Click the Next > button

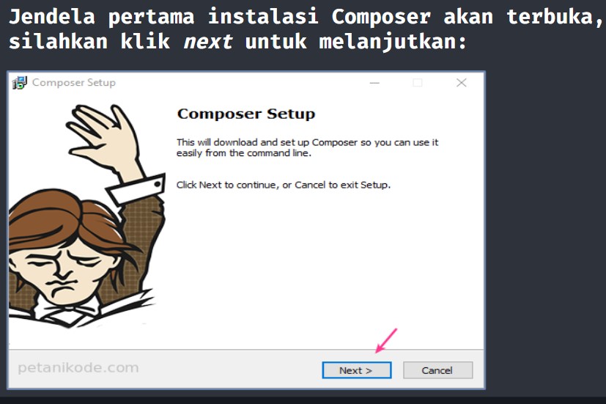(357, 370)
